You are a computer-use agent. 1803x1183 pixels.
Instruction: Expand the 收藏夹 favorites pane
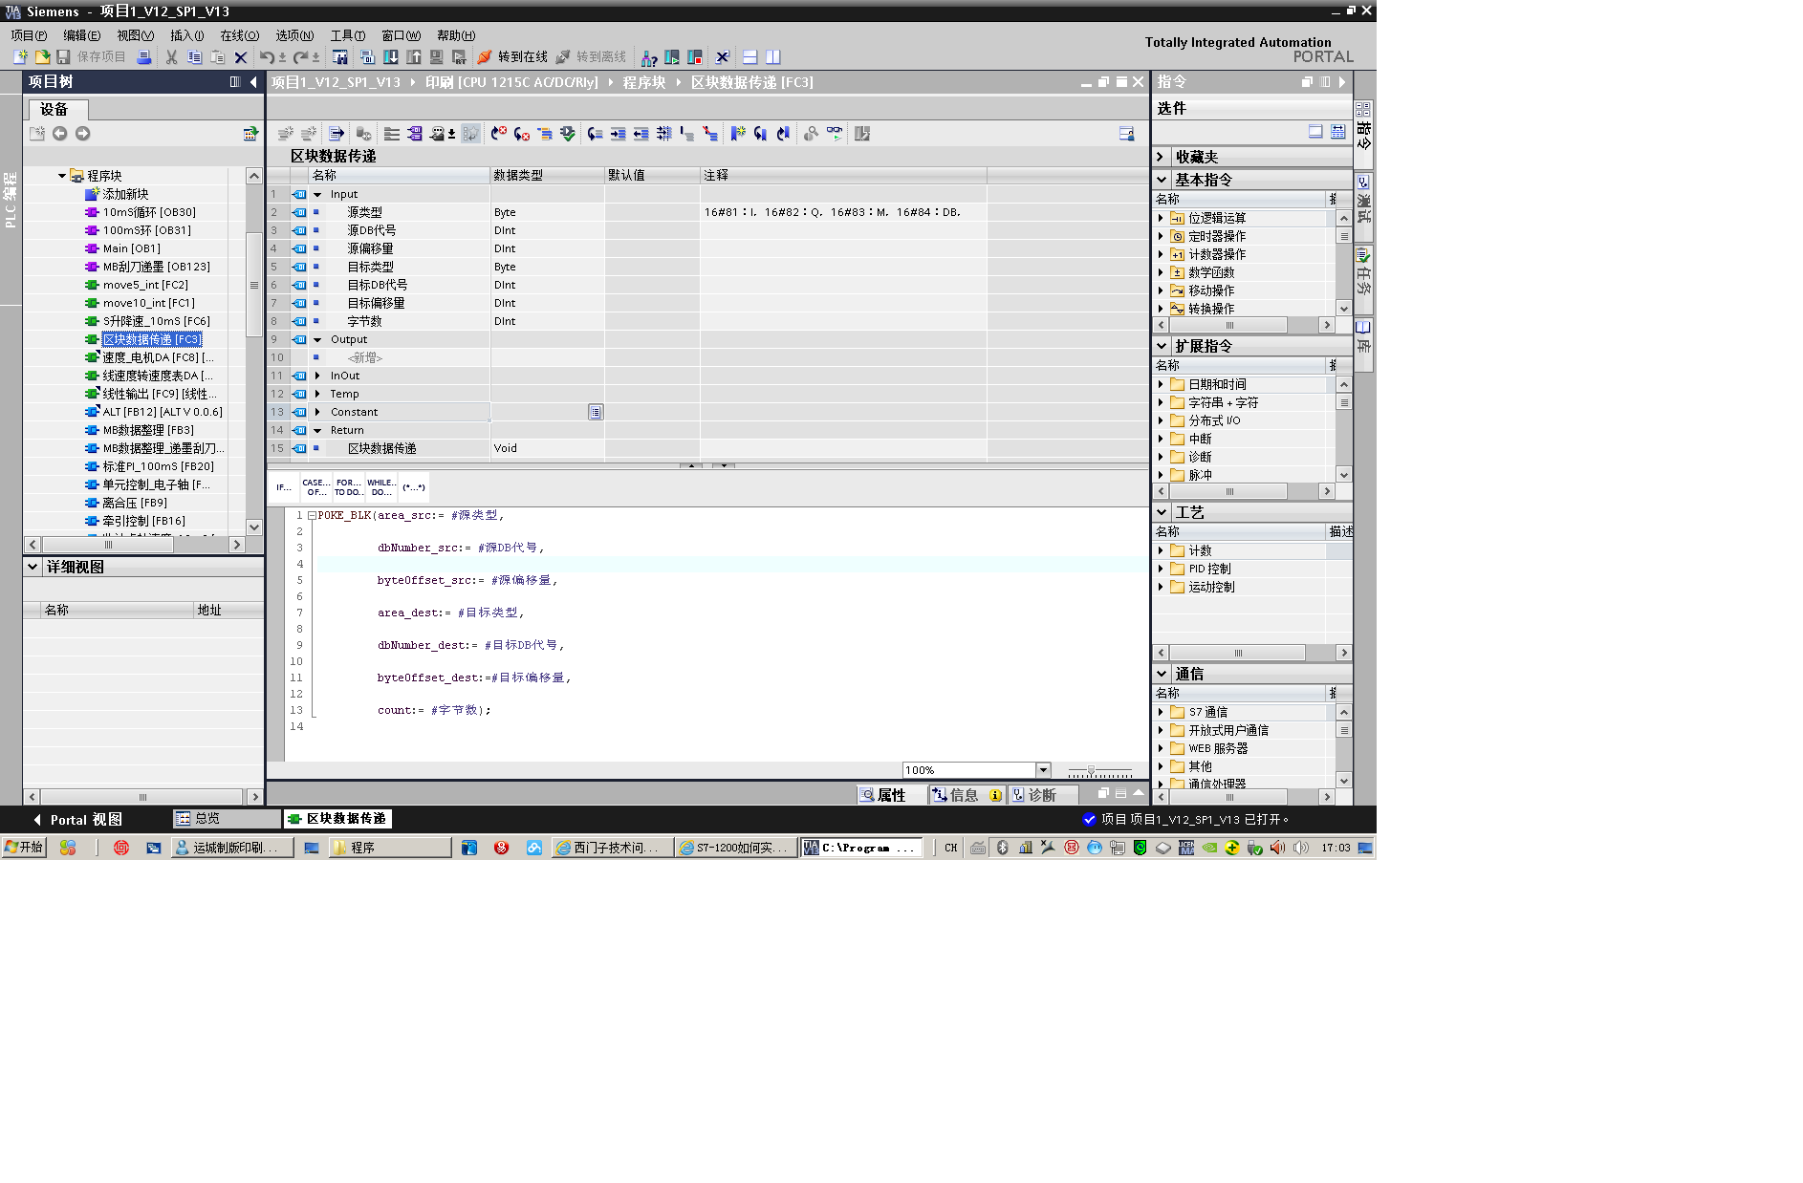point(1161,157)
